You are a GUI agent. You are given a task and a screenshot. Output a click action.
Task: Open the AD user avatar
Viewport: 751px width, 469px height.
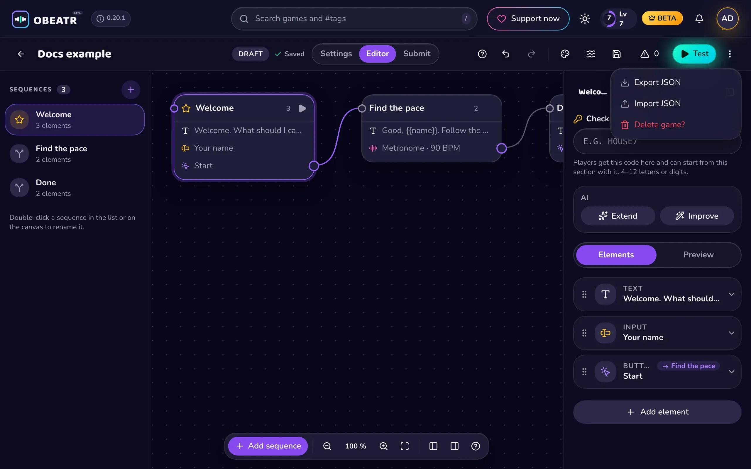pos(727,18)
